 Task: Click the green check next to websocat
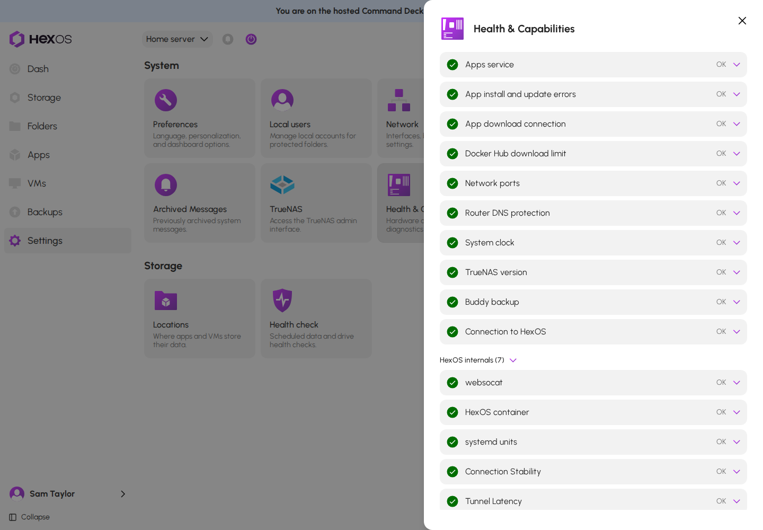coord(453,383)
